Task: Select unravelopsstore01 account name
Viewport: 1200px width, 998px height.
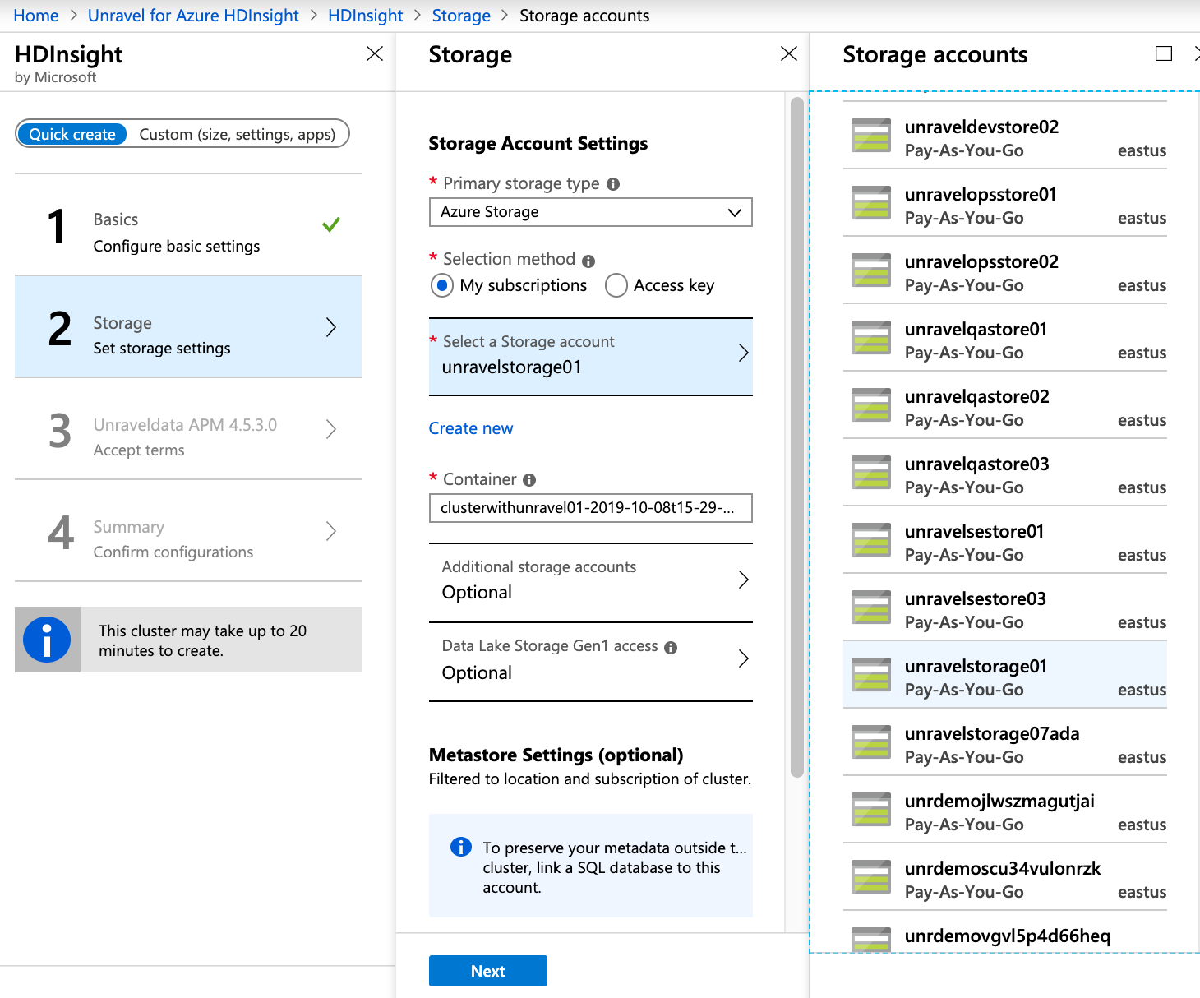Action: click(981, 195)
